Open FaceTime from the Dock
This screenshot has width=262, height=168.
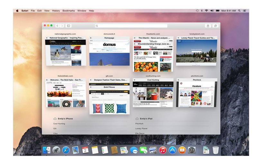pos(143,150)
